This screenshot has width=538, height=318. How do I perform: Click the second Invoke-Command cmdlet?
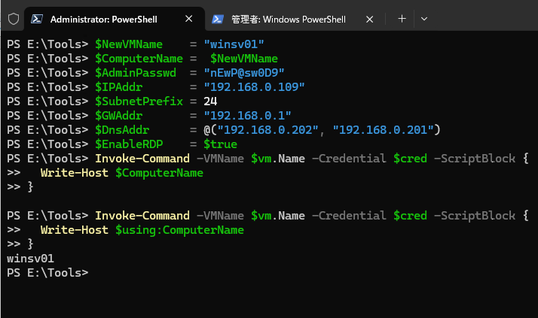click(x=142, y=216)
